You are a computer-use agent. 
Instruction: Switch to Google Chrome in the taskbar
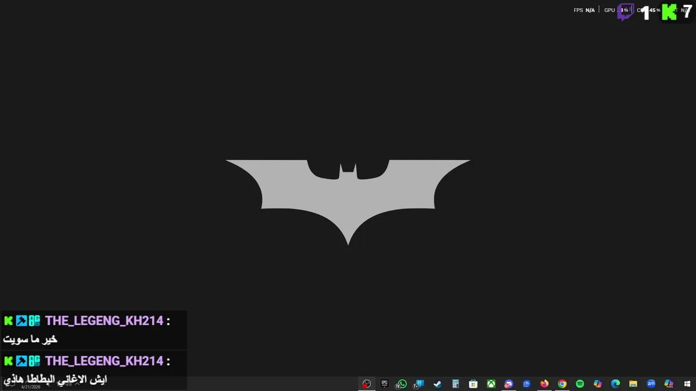point(562,384)
